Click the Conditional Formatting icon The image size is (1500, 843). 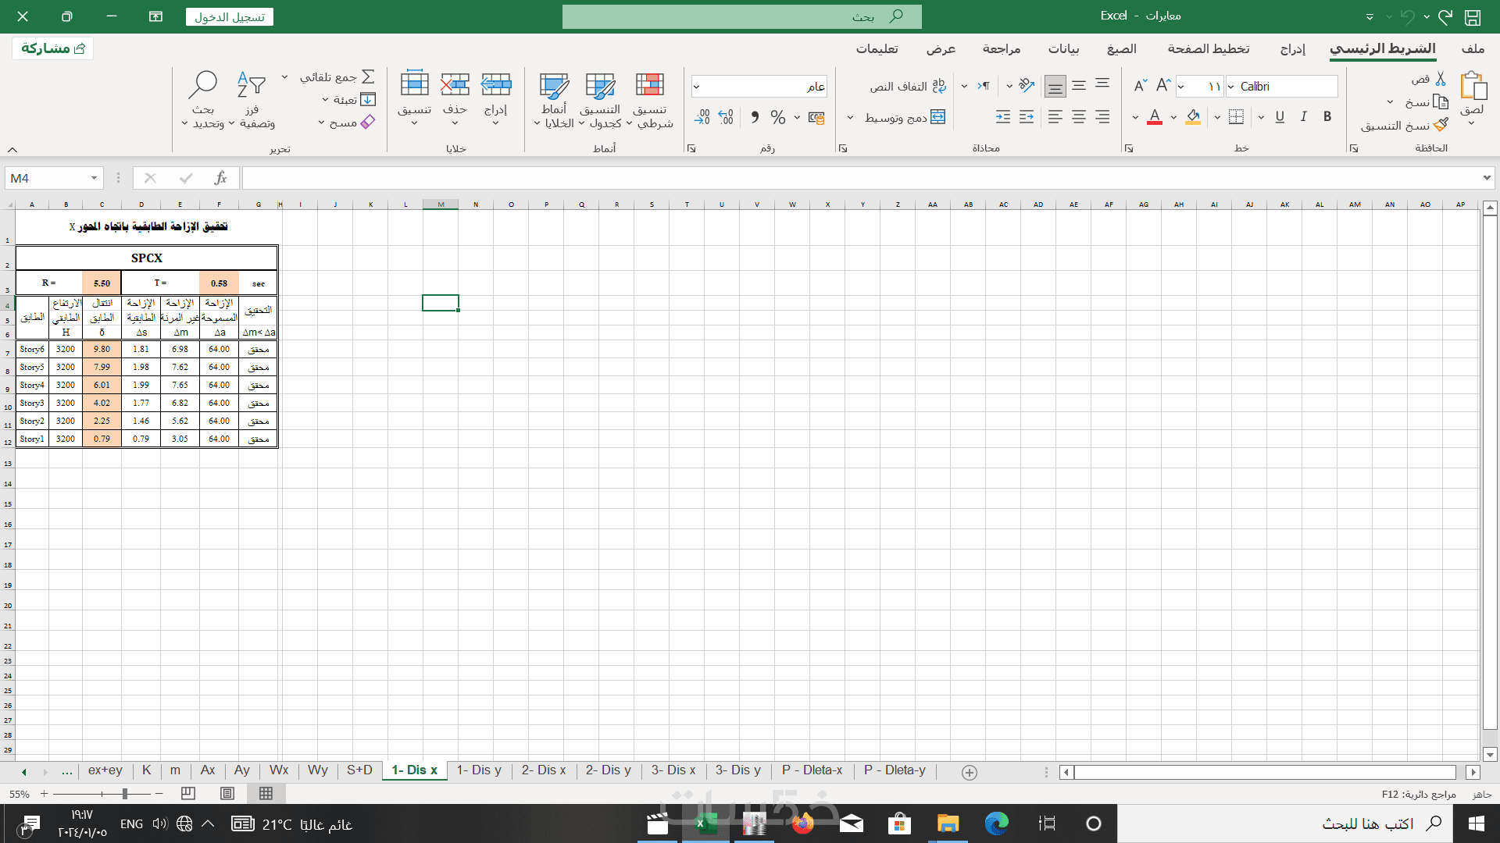(649, 86)
